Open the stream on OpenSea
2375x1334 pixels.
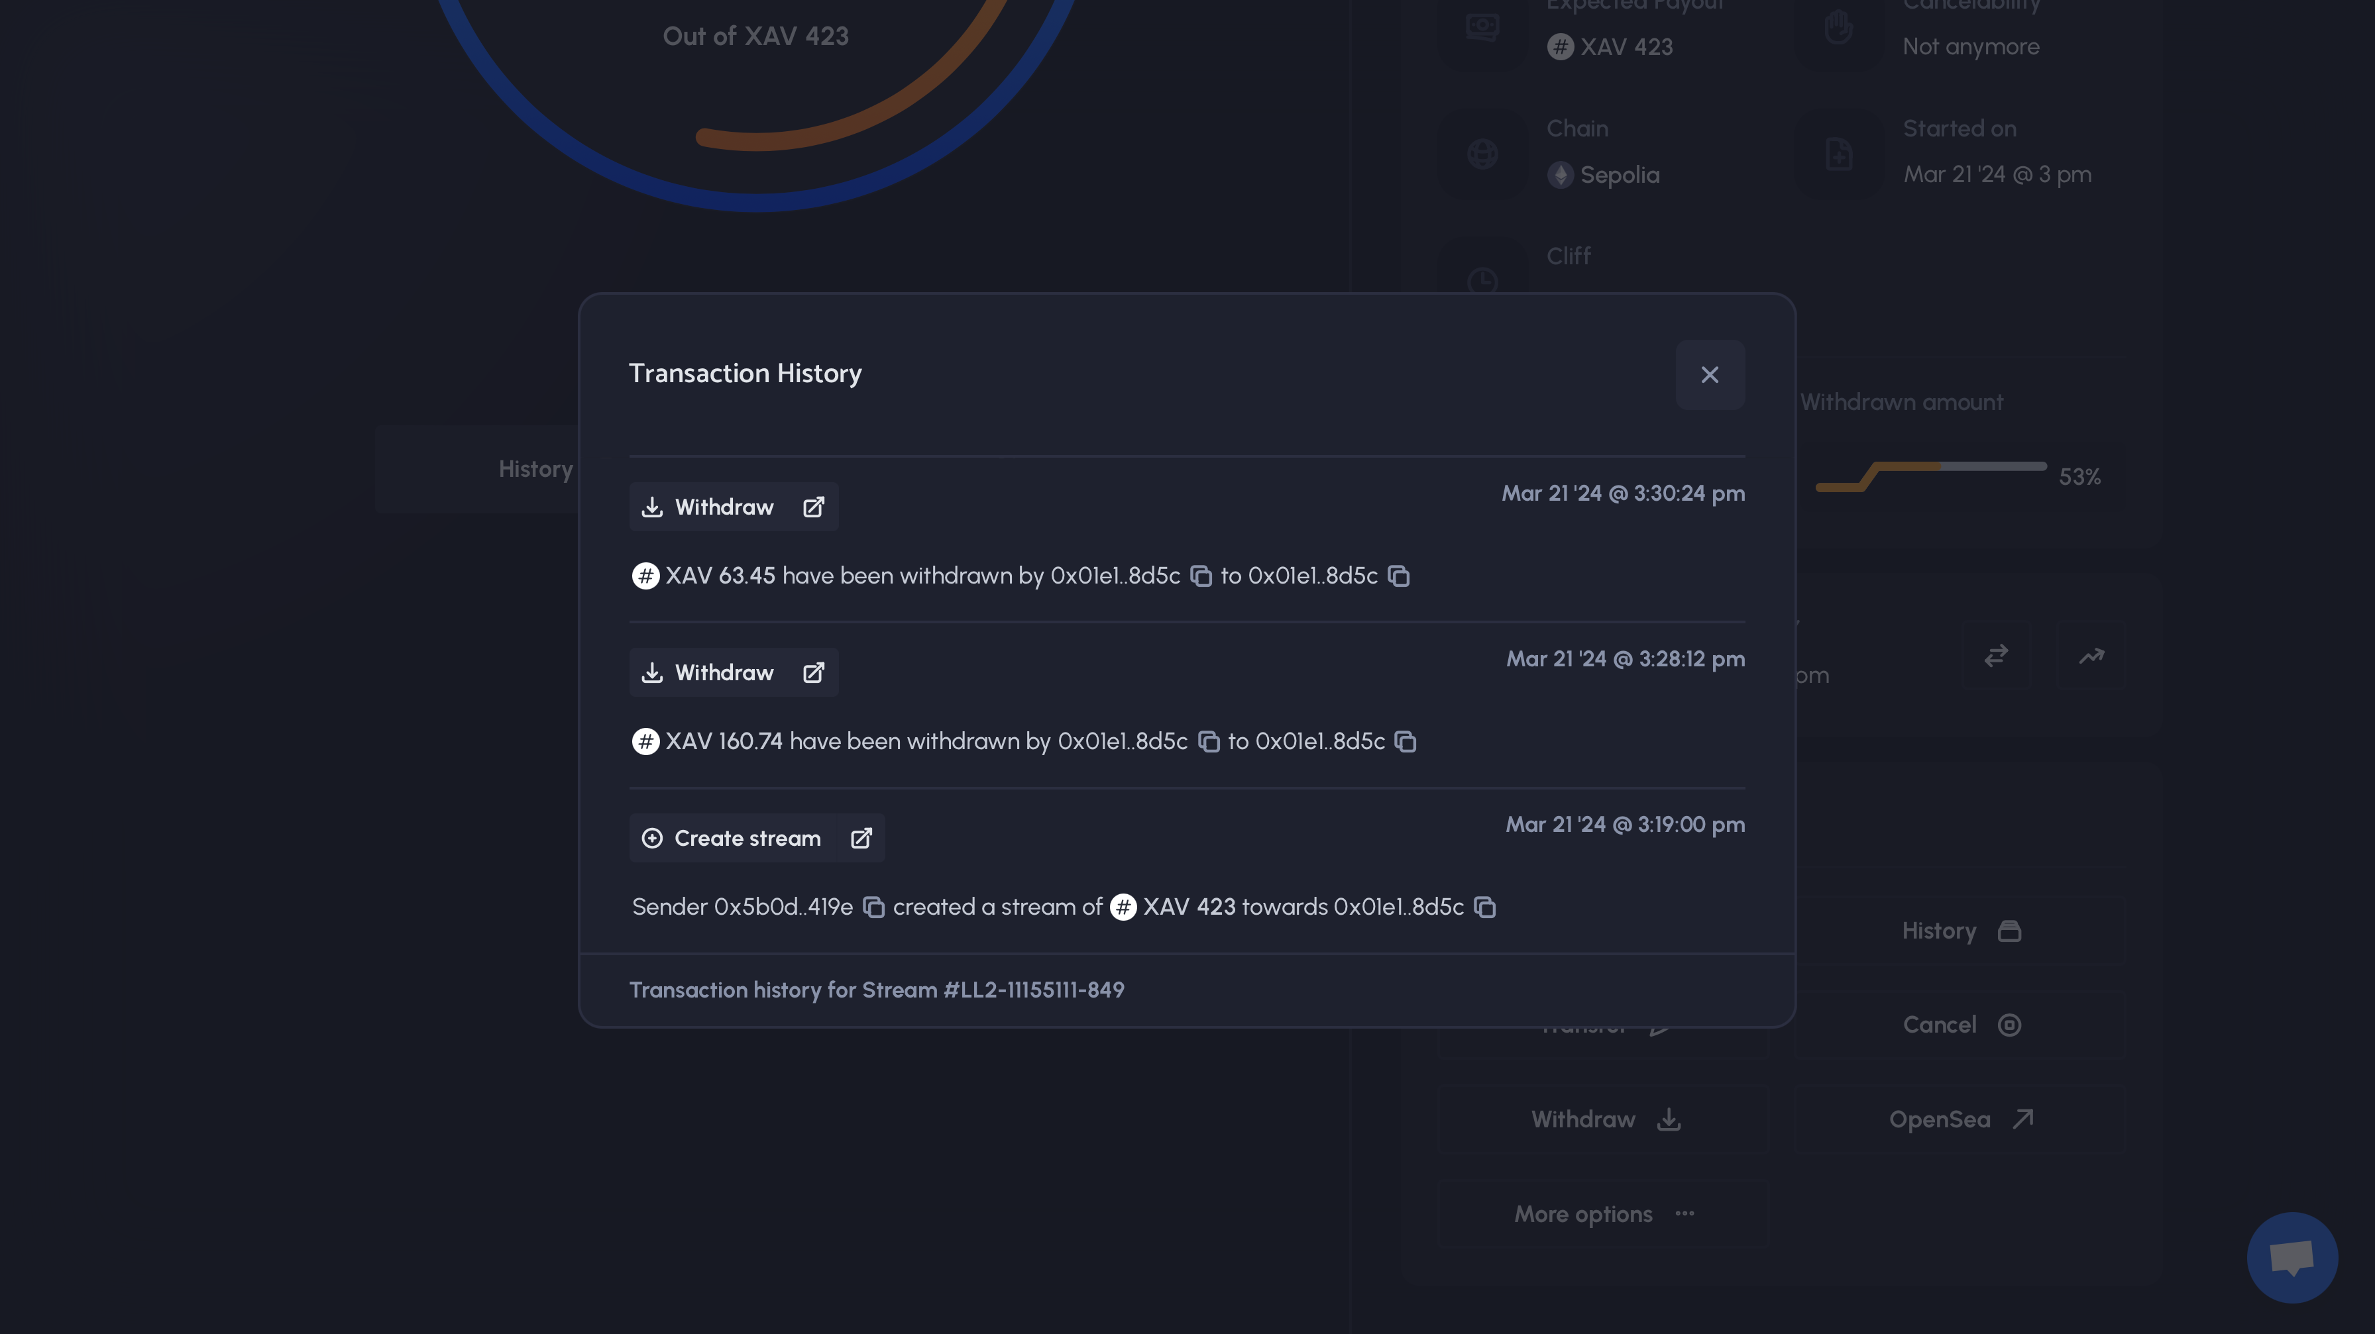tap(1960, 1119)
